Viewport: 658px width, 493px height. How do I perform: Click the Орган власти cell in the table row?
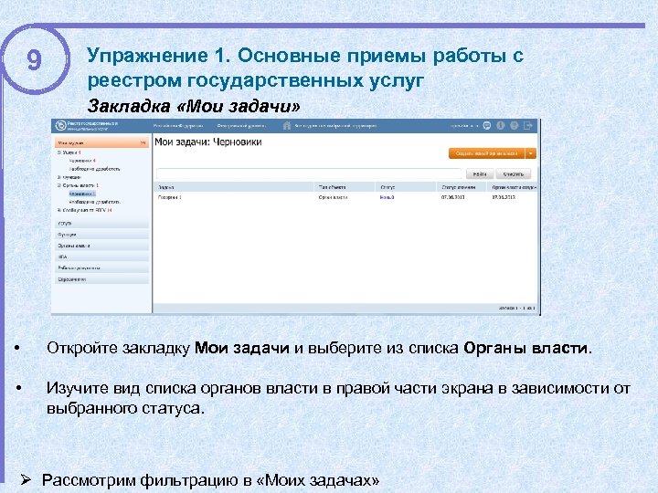[333, 197]
